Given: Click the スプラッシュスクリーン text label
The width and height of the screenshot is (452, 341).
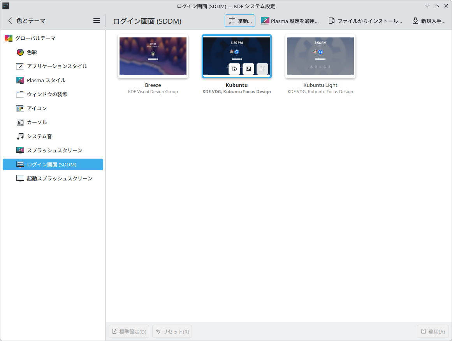Looking at the screenshot, I should [55, 150].
